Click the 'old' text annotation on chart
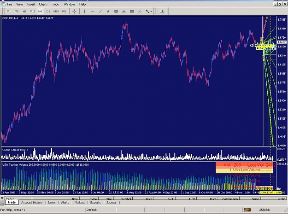This screenshot has width=288, height=216. tap(254, 45)
